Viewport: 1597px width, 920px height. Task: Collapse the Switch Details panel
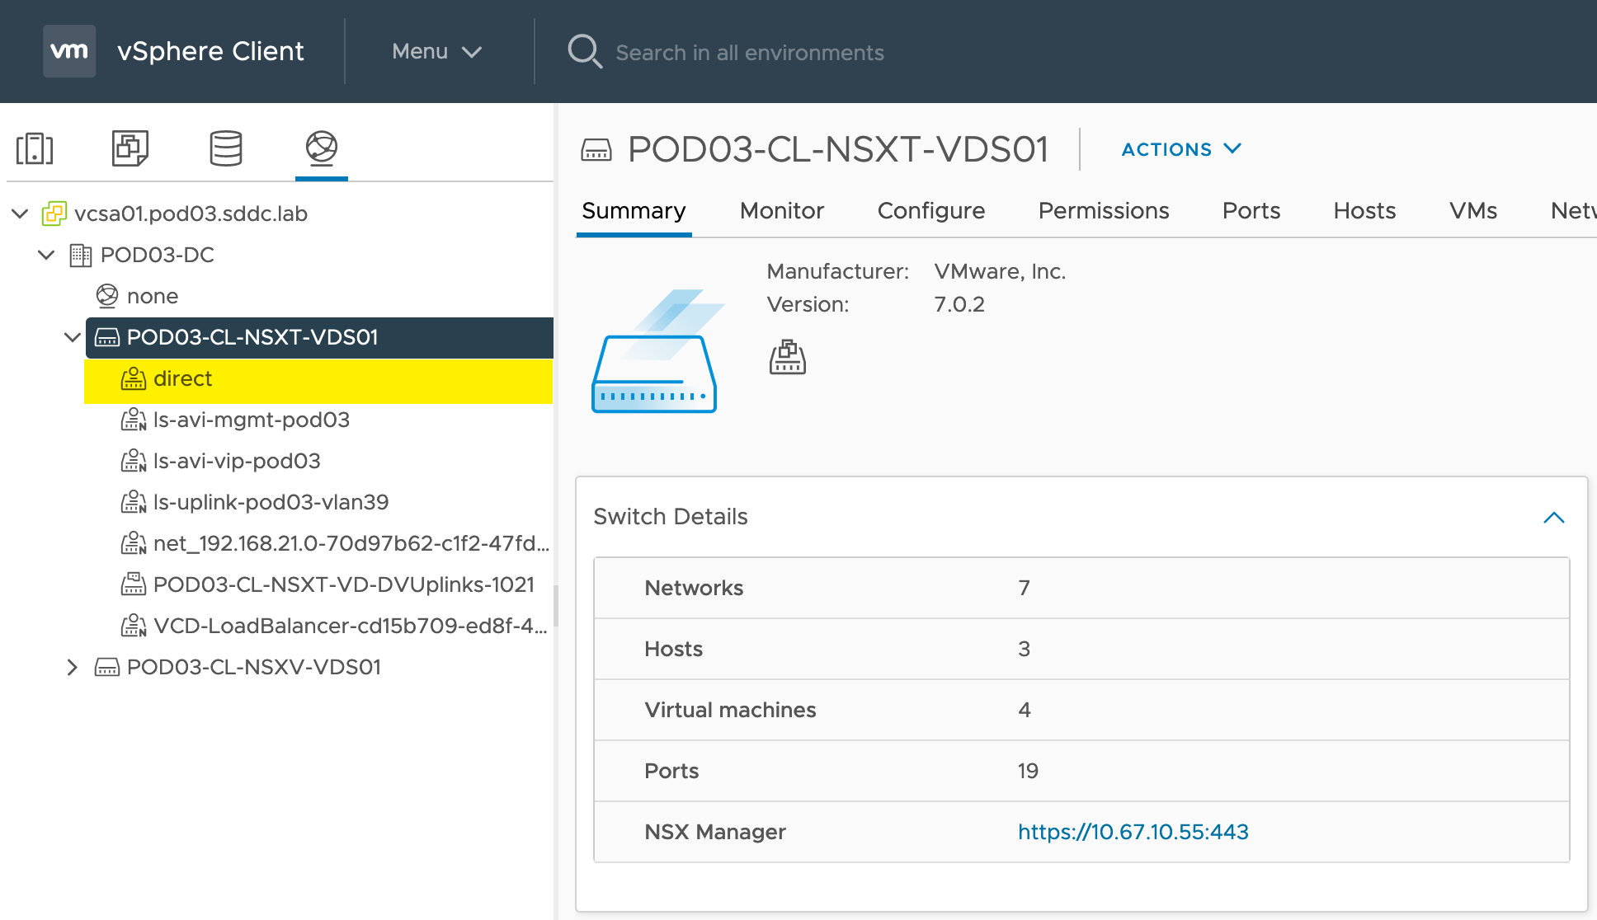[x=1553, y=517]
